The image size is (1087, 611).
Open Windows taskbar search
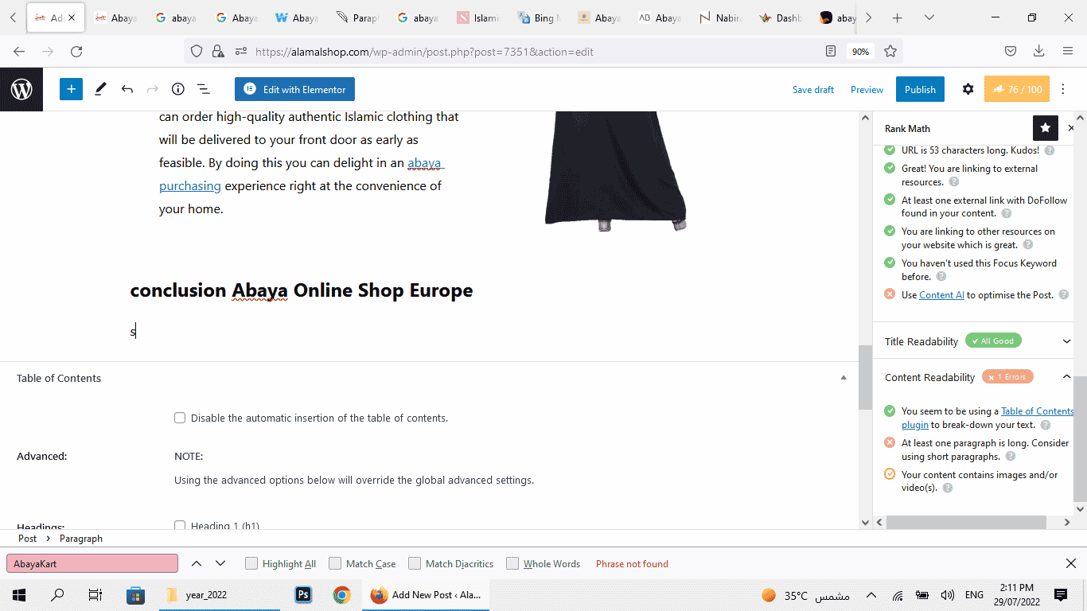[x=57, y=595]
